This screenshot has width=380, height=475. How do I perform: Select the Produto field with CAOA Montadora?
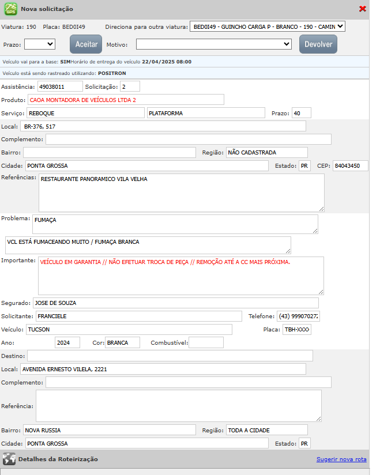click(125, 100)
